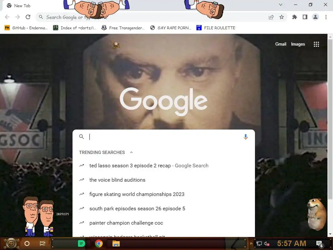Viewport: 333px width, 250px height.
Task: Open Task View in the taskbar
Action: (43, 243)
